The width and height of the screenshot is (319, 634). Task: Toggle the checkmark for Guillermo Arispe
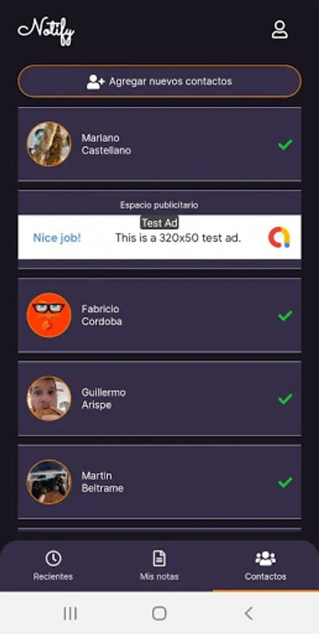(x=285, y=399)
